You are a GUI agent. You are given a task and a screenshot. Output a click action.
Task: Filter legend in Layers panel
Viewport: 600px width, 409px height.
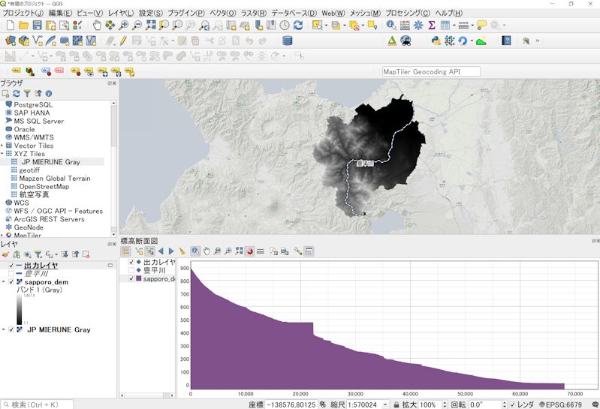(38, 254)
